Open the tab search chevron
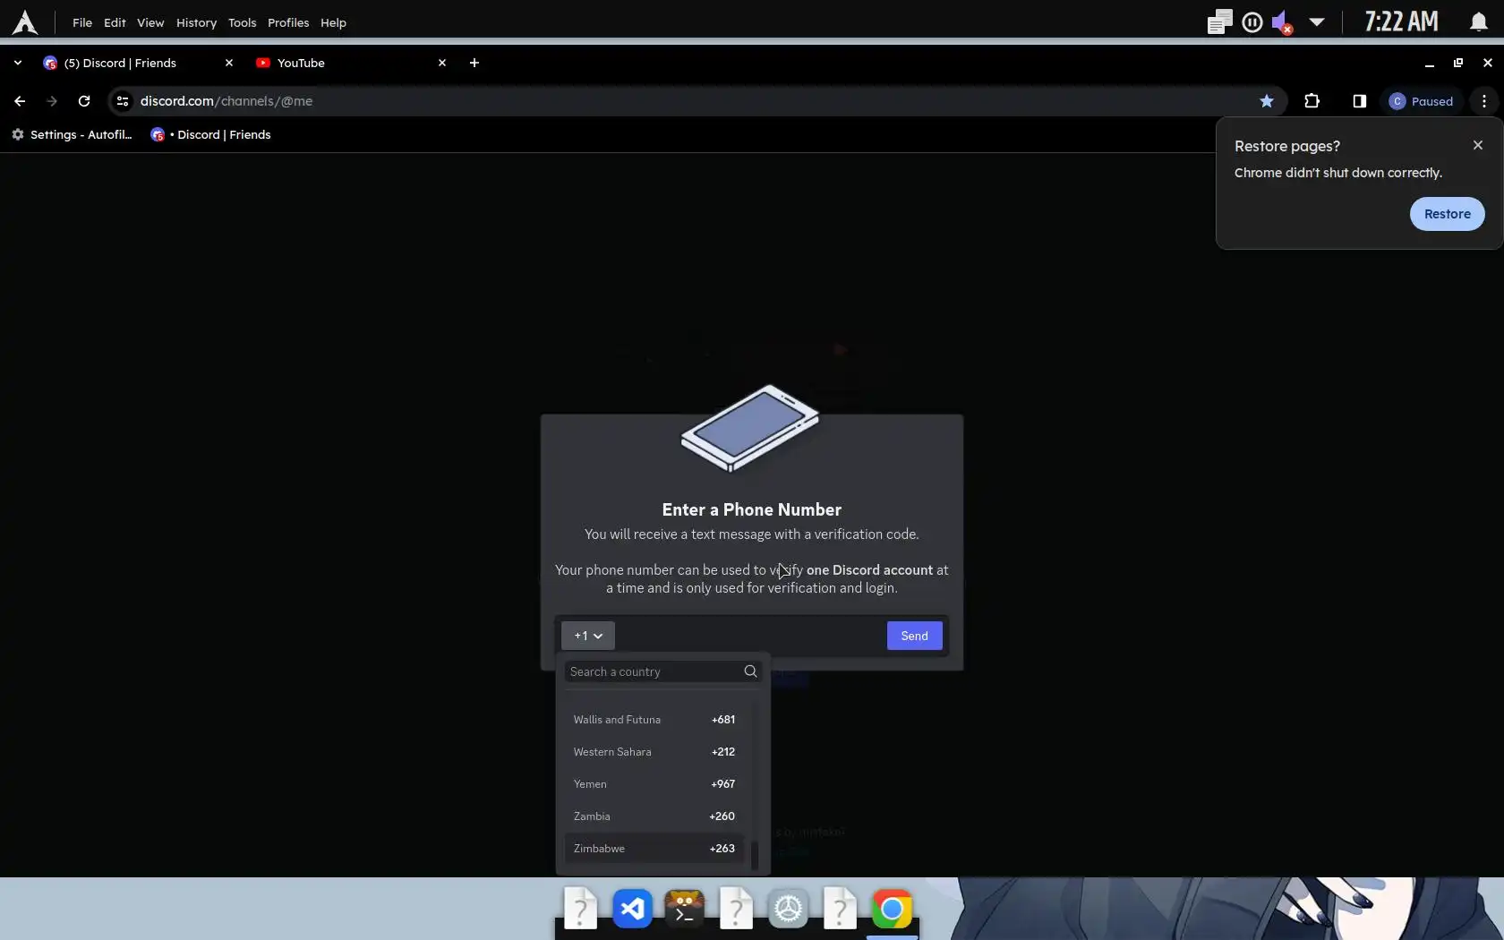Image resolution: width=1504 pixels, height=940 pixels. click(x=18, y=63)
